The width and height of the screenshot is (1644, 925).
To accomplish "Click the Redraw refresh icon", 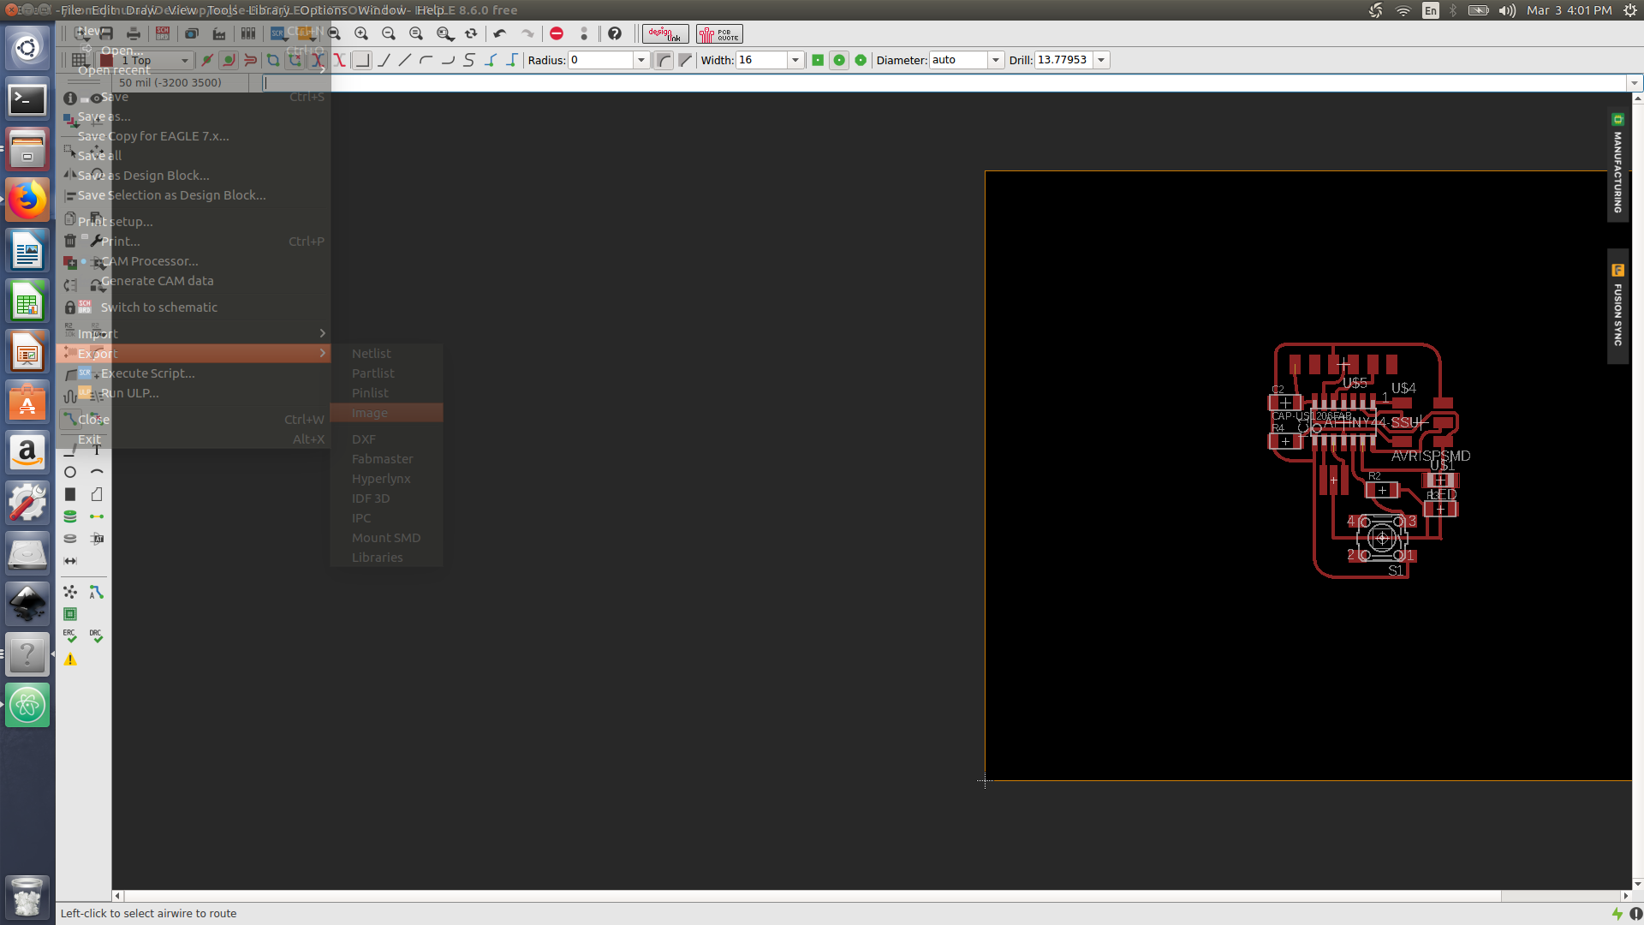I will (471, 33).
